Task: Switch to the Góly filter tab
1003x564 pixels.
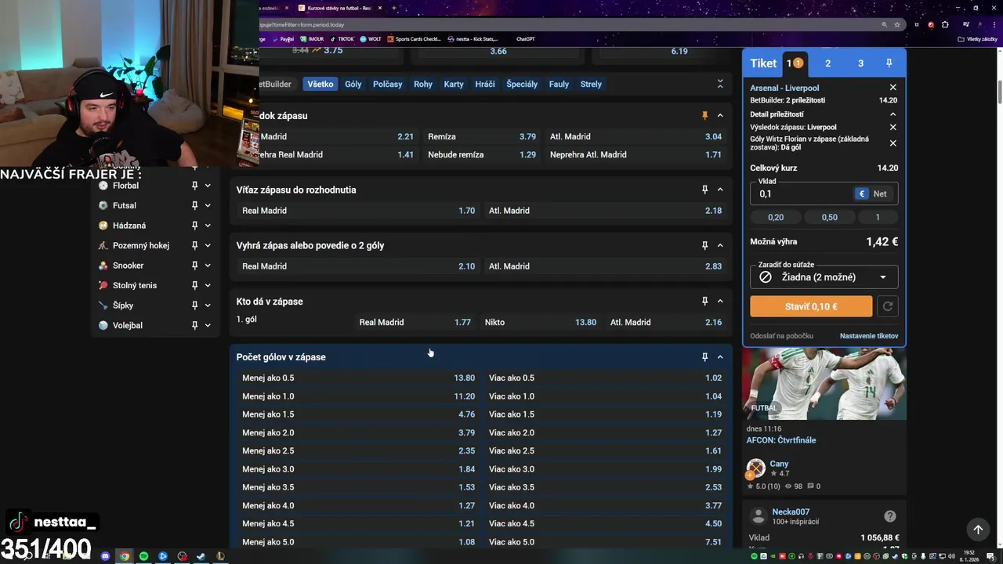Action: (x=353, y=84)
